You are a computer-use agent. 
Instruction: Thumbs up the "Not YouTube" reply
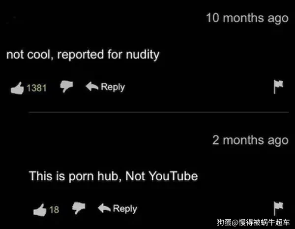coord(40,210)
